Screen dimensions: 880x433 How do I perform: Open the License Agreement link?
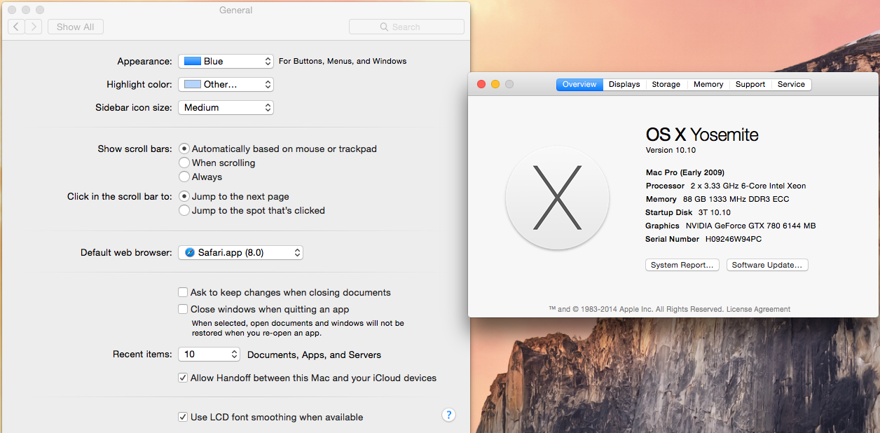point(758,309)
